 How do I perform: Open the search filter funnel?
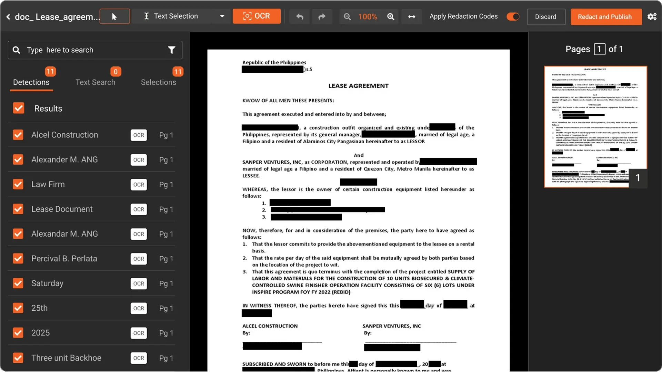click(x=171, y=50)
